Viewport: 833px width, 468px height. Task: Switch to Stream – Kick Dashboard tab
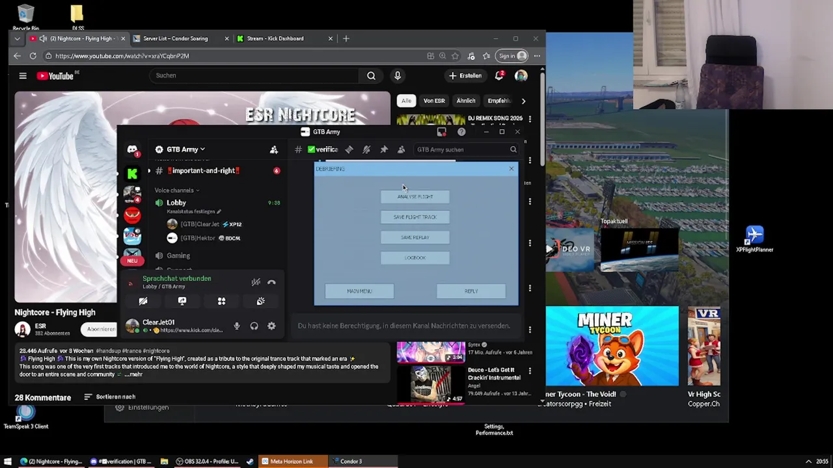(x=275, y=38)
